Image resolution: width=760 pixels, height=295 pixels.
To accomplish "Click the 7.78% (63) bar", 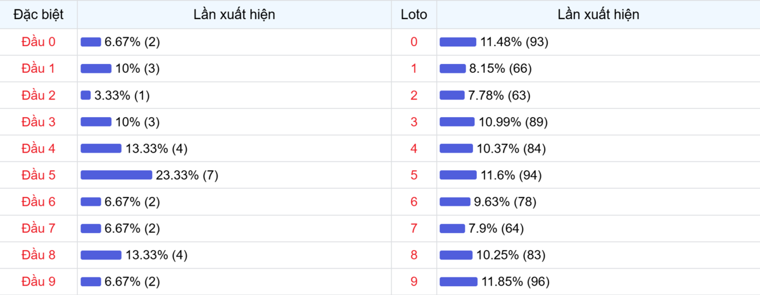I will tap(452, 96).
